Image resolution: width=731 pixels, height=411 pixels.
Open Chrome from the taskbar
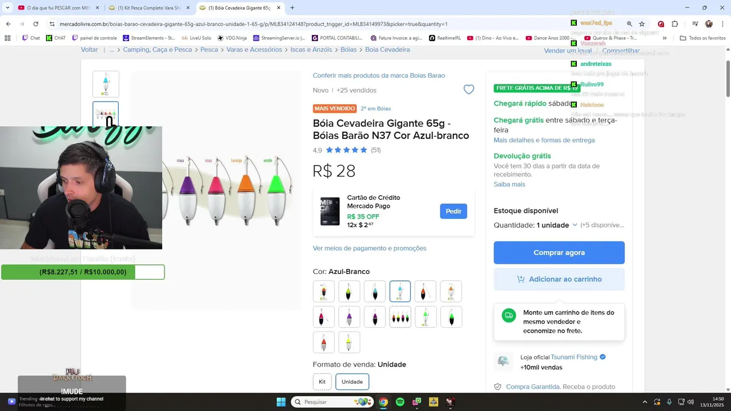pyautogui.click(x=383, y=402)
